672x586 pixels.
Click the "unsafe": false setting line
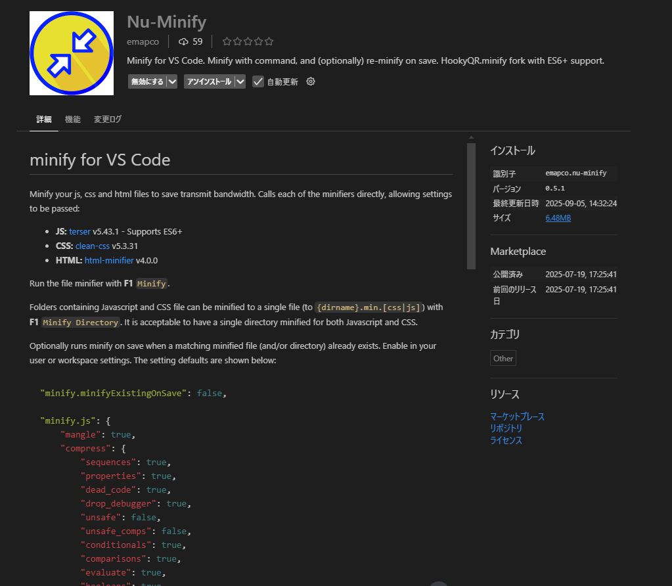(121, 518)
